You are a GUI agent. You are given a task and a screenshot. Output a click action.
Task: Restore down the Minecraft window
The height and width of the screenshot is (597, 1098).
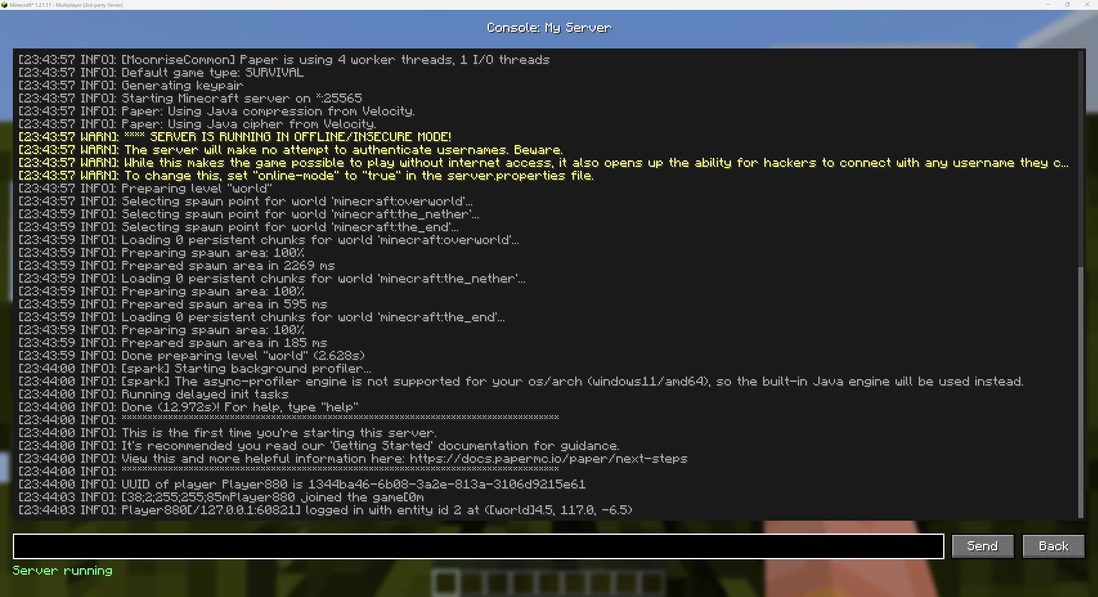(1068, 5)
